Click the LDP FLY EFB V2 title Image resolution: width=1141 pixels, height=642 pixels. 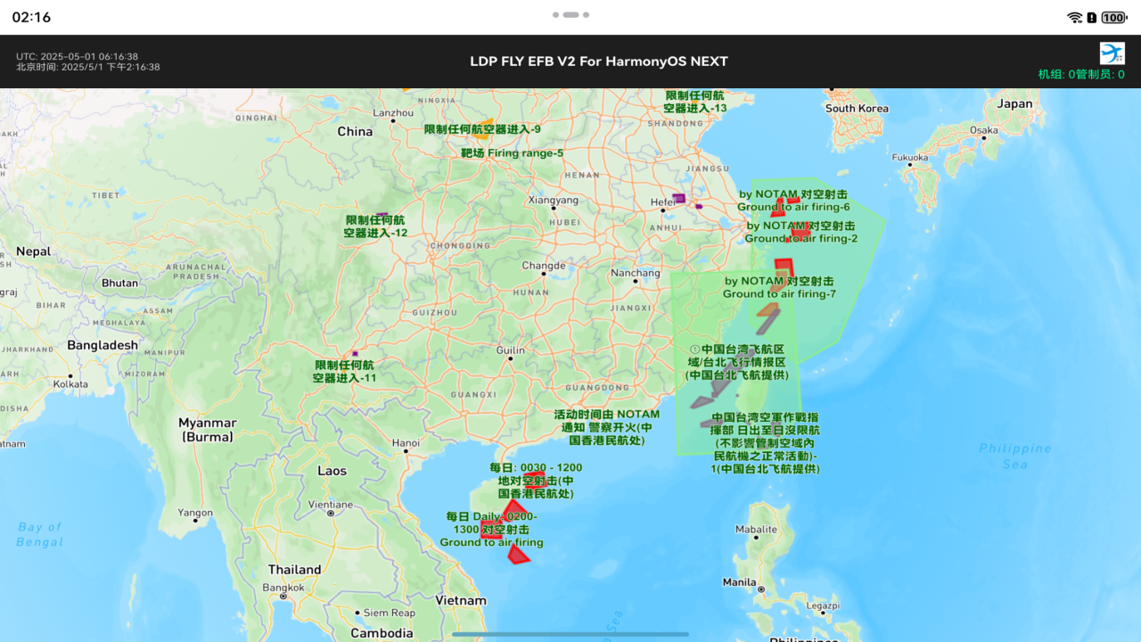(598, 62)
